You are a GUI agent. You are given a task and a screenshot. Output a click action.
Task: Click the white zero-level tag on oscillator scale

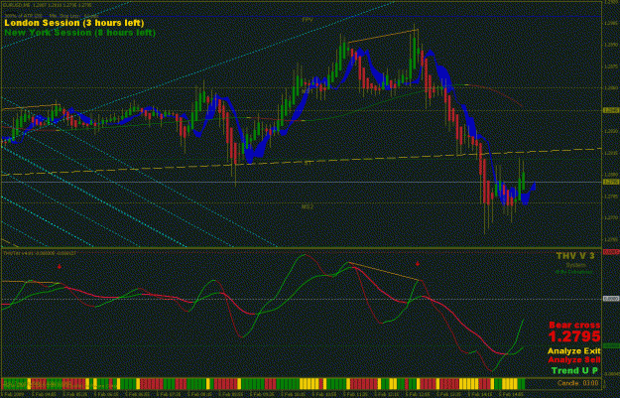point(611,299)
